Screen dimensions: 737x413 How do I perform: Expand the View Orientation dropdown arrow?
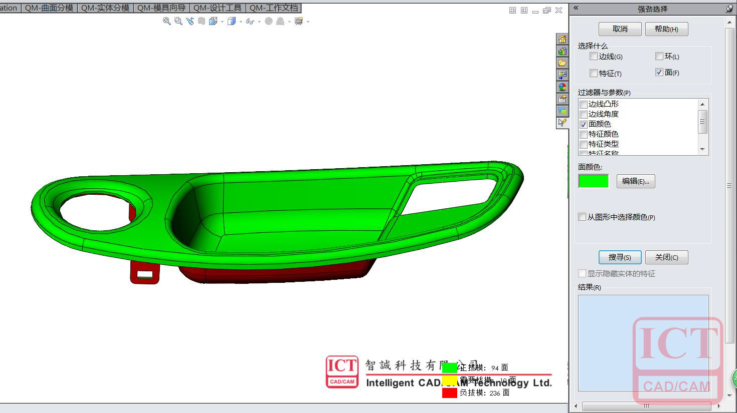point(222,22)
